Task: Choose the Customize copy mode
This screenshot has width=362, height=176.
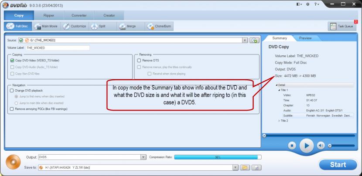Action: coord(75,26)
